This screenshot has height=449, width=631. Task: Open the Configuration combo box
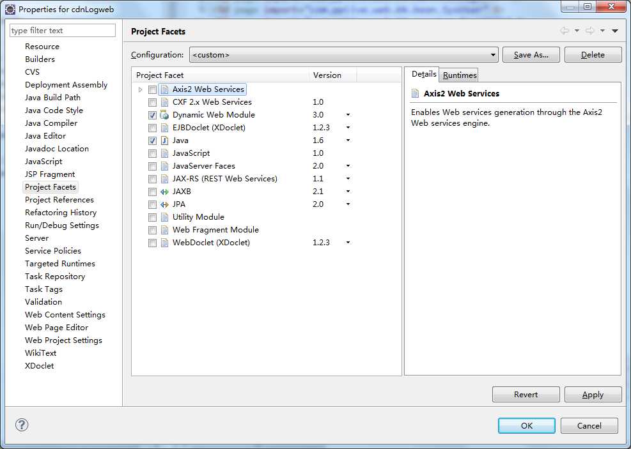tap(344, 55)
